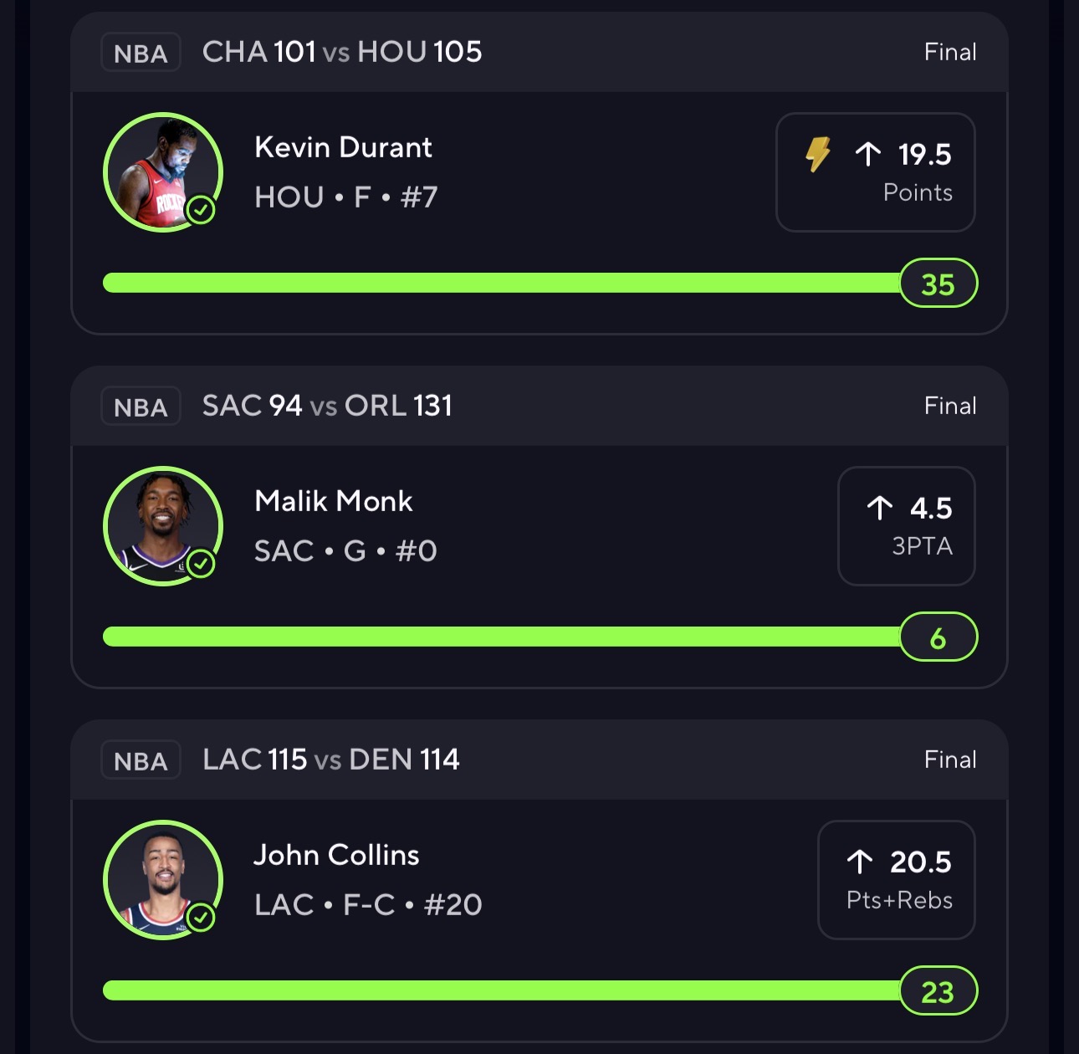Open the LAC 115 vs DEN 114 game
Image resolution: width=1079 pixels, height=1054 pixels.
331,760
